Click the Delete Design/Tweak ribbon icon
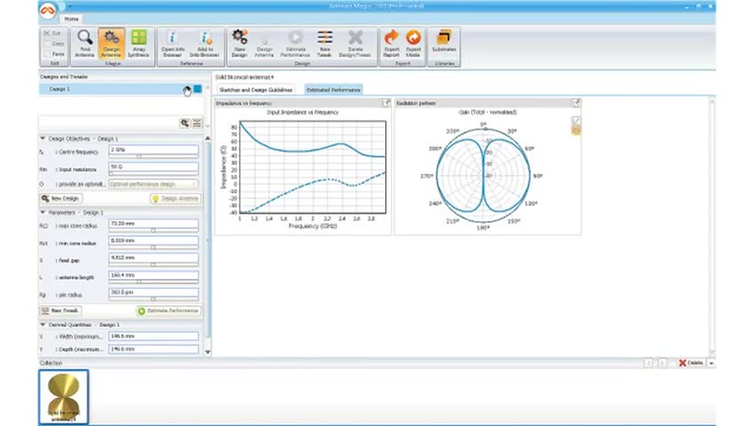The height and width of the screenshot is (426, 754). pyautogui.click(x=355, y=43)
